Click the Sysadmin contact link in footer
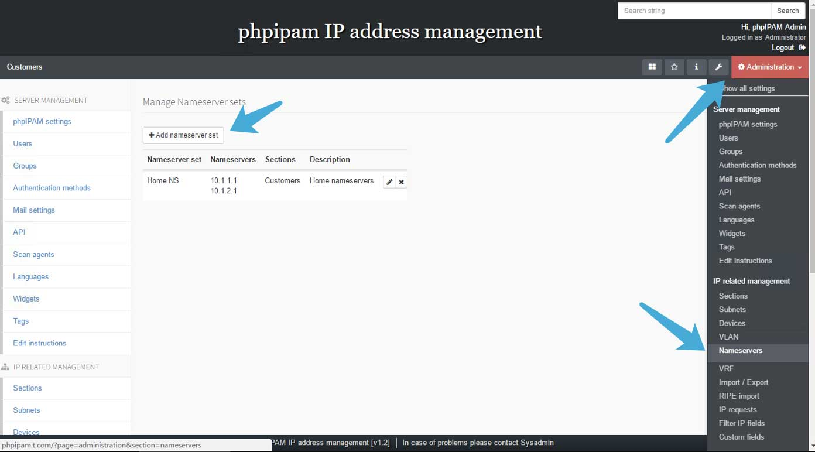This screenshot has width=815, height=452. coord(537,443)
